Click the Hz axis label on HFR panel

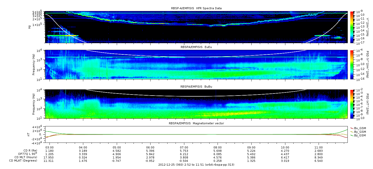30,27
